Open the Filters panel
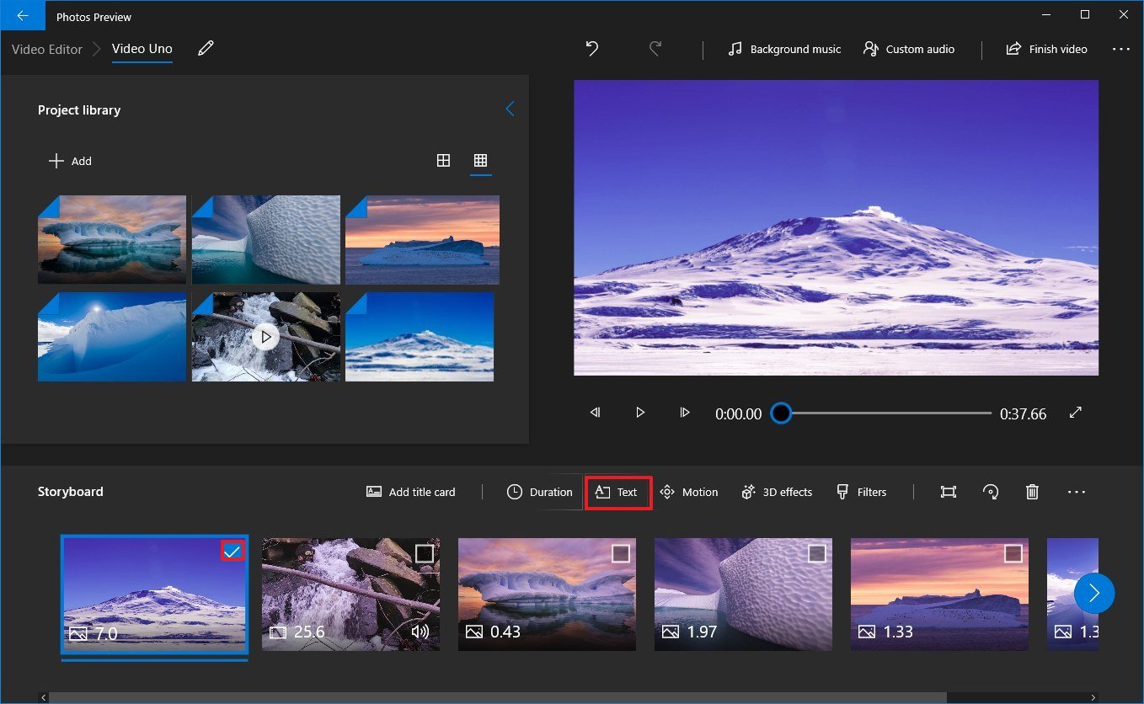This screenshot has width=1144, height=704. pyautogui.click(x=861, y=492)
